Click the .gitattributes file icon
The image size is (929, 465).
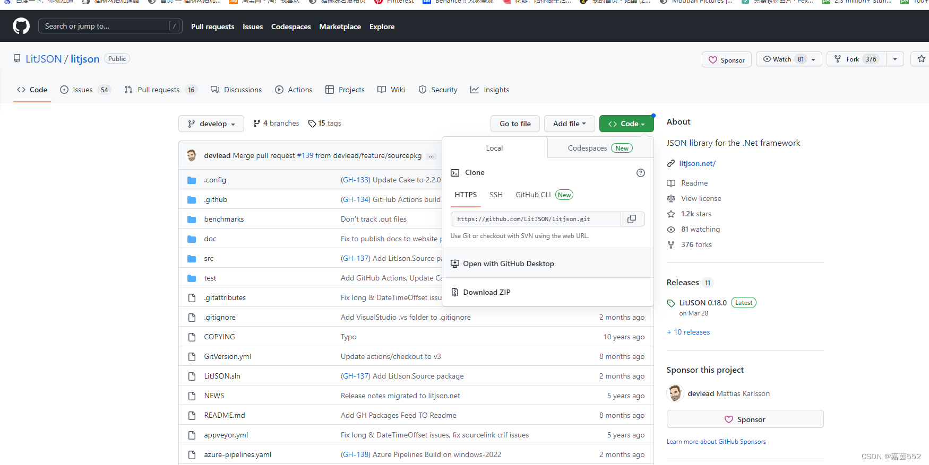click(192, 298)
